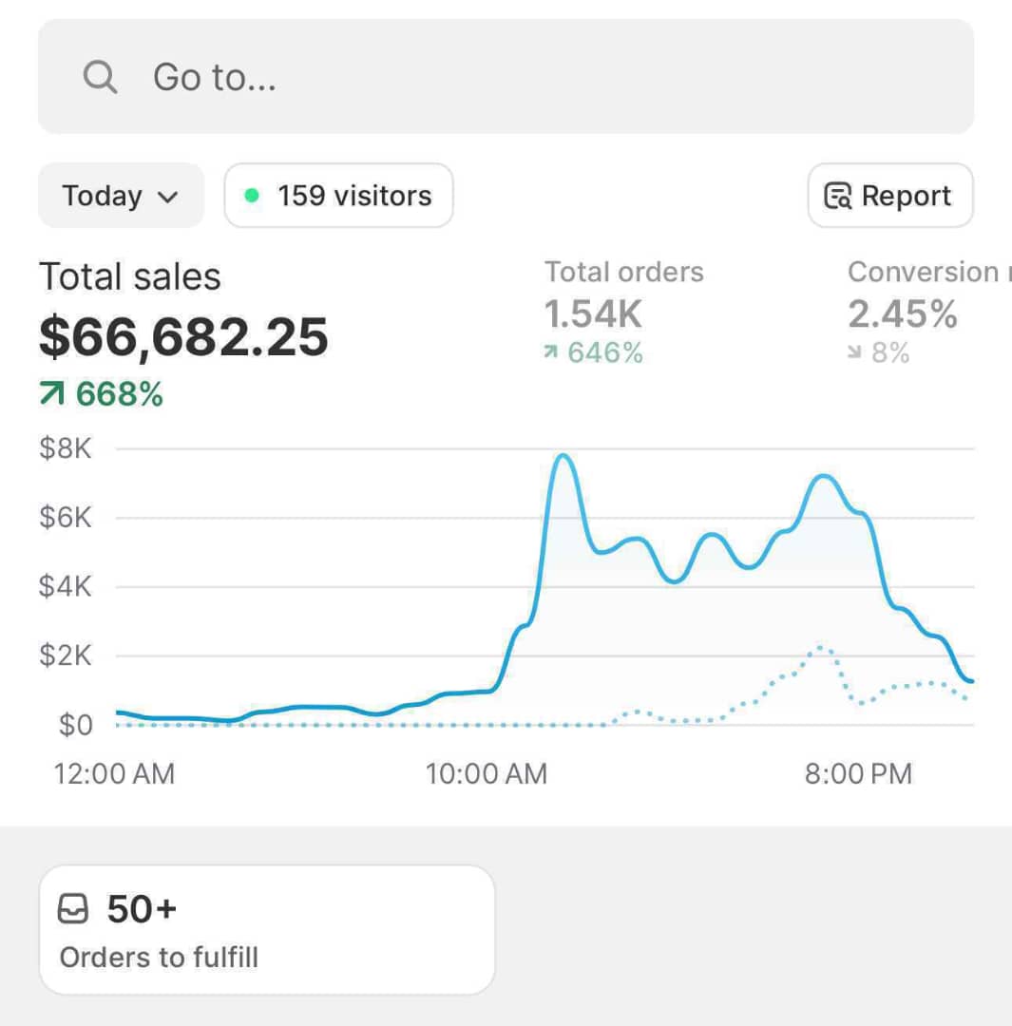Tap the up arrow beside 646%
1012x1026 pixels.
coord(550,353)
